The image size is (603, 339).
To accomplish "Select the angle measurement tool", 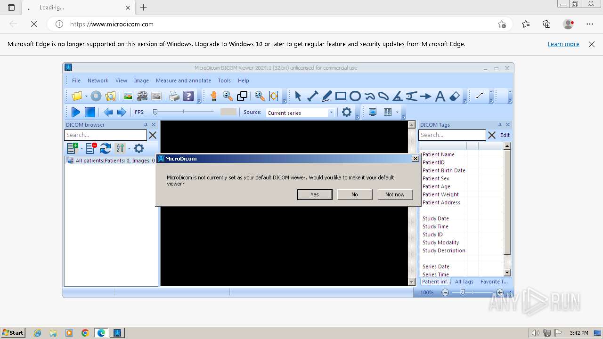I will (398, 96).
